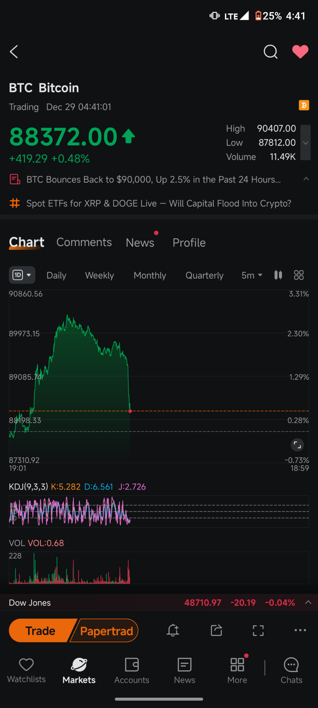This screenshot has width=318, height=708.
Task: Tap the orange Bitcoin logo badge
Action: [304, 105]
